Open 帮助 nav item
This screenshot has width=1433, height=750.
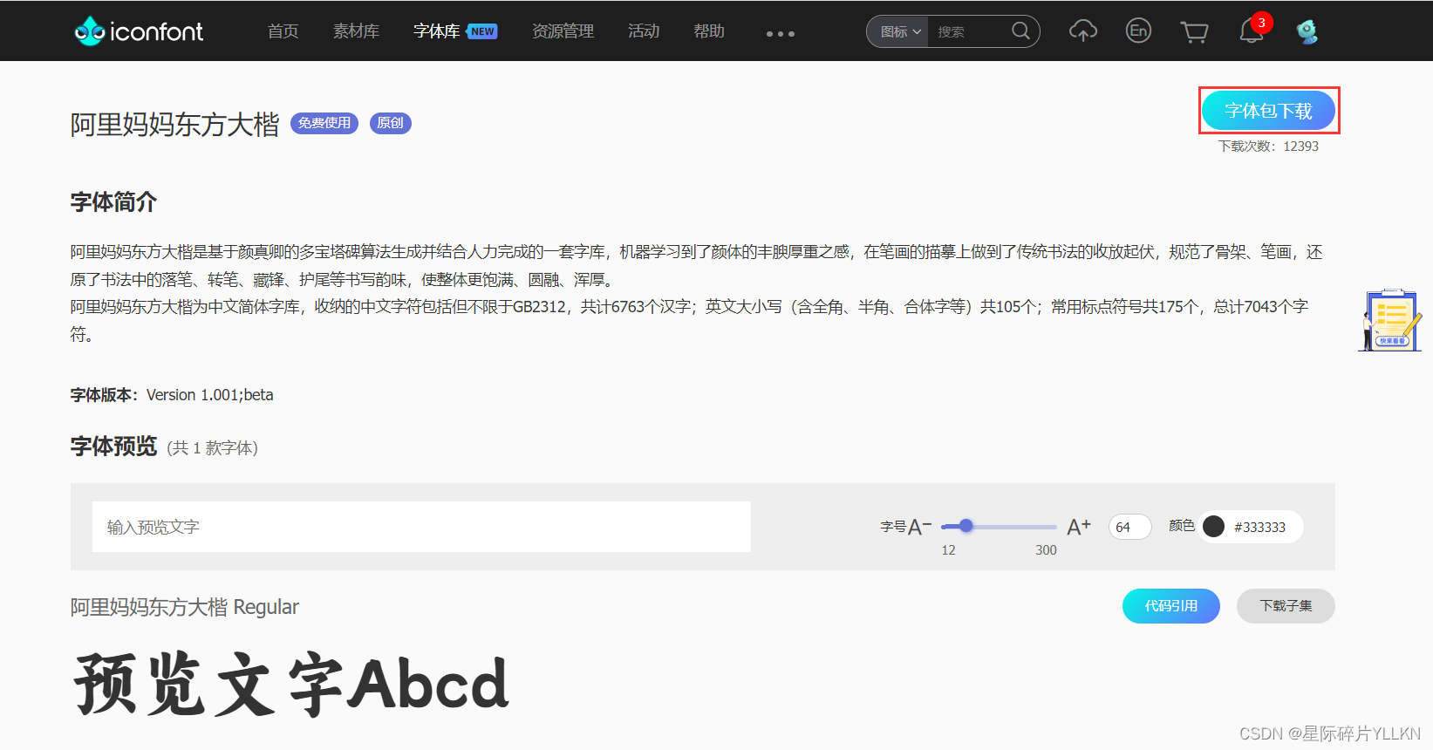point(709,31)
